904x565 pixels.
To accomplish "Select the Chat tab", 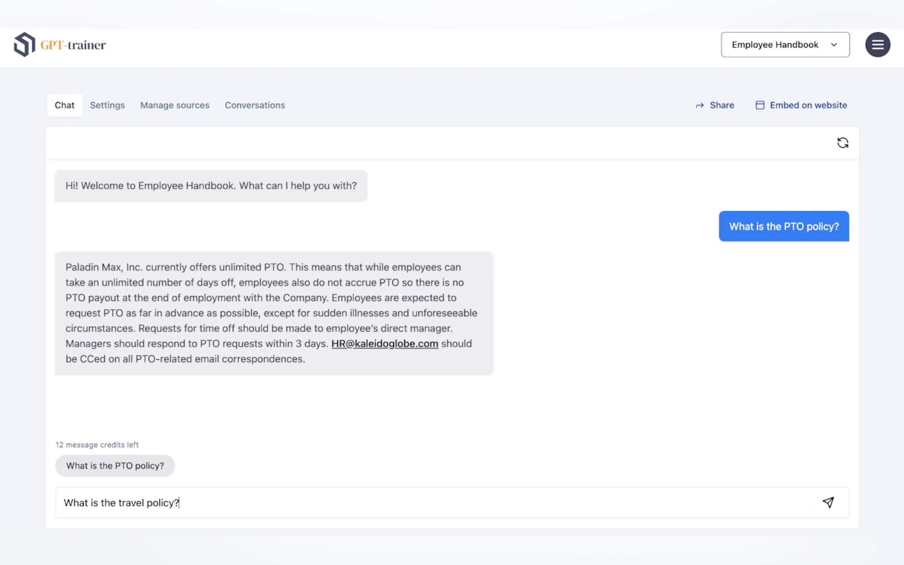I will pos(65,105).
